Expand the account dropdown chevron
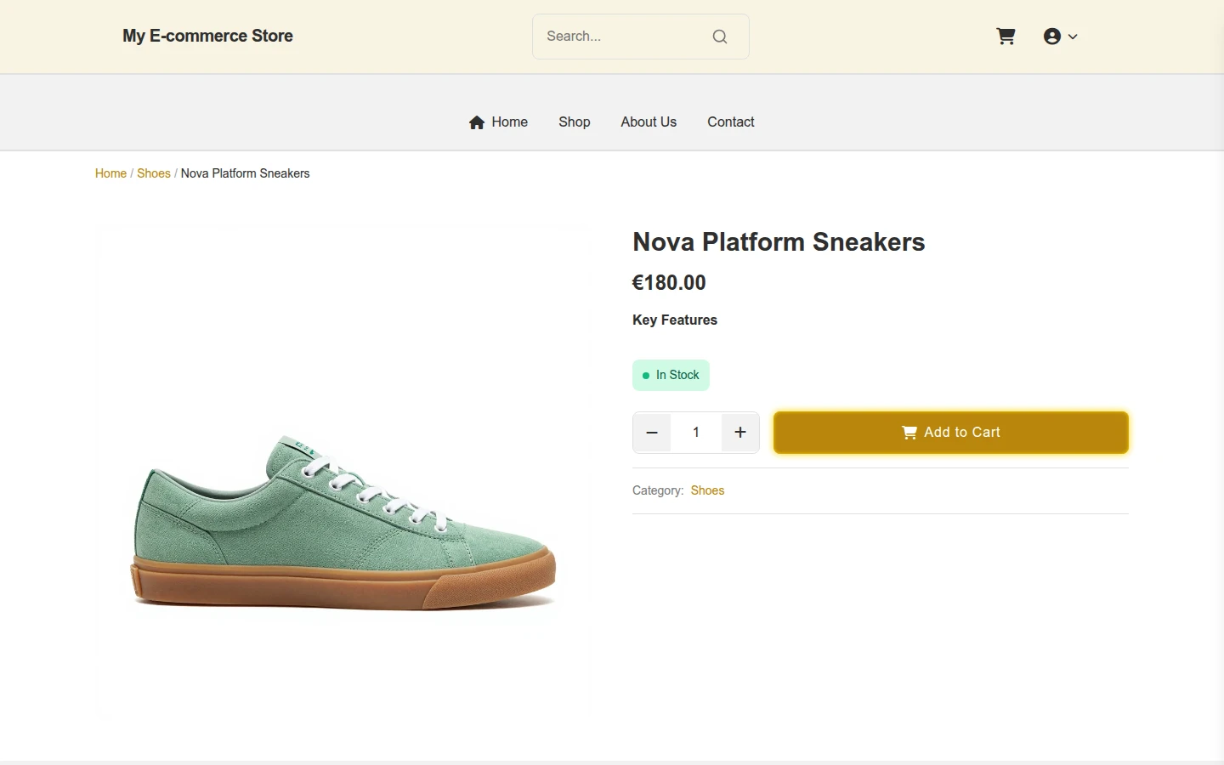 click(1073, 37)
